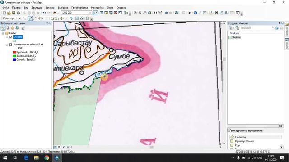
Task: Activate the Identify tool
Action: pos(195,13)
